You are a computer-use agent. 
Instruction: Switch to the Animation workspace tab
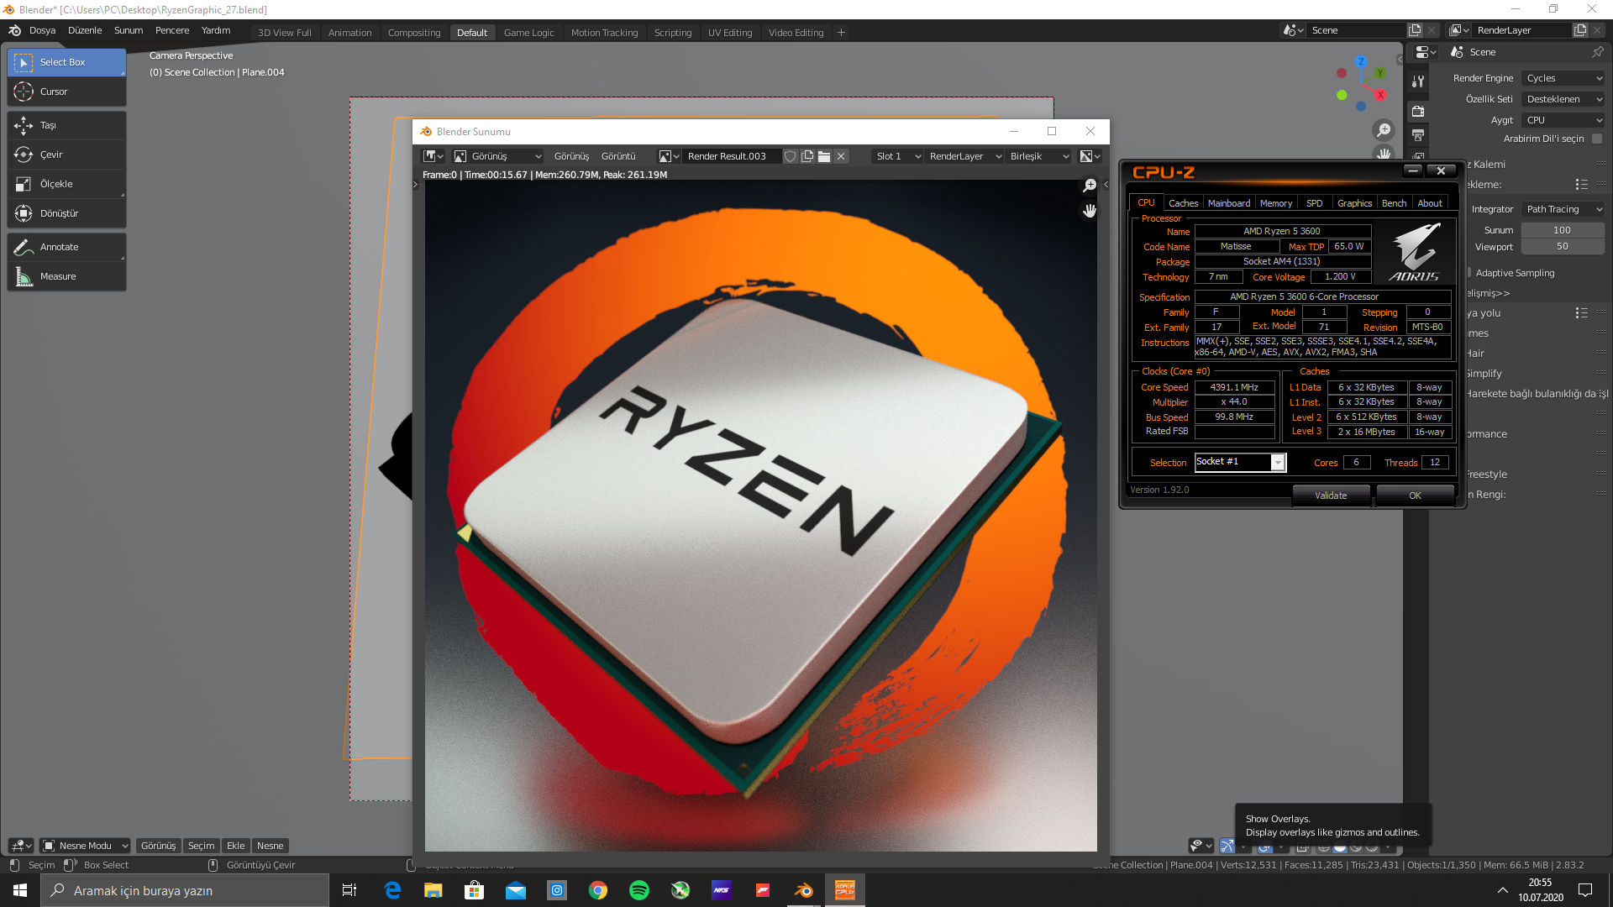coord(349,33)
